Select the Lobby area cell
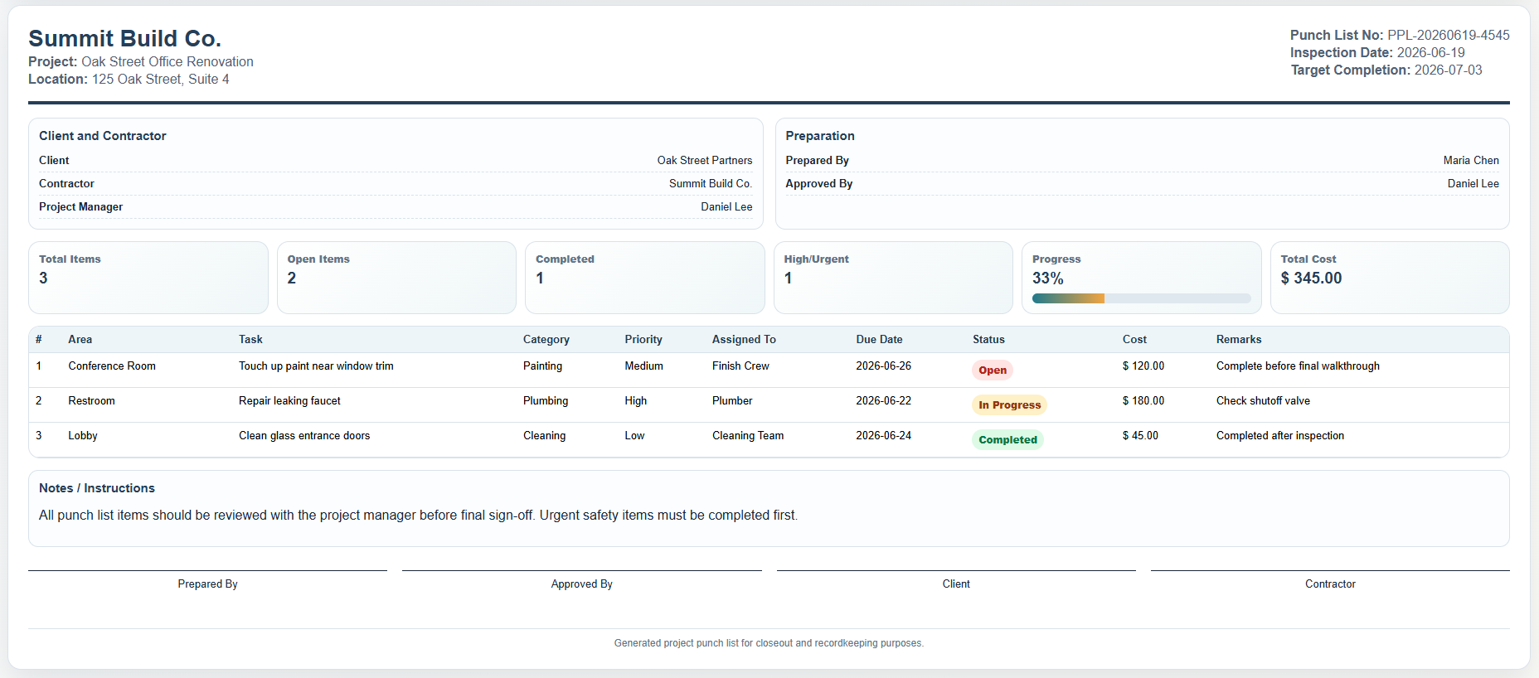This screenshot has height=678, width=1539. tap(83, 436)
